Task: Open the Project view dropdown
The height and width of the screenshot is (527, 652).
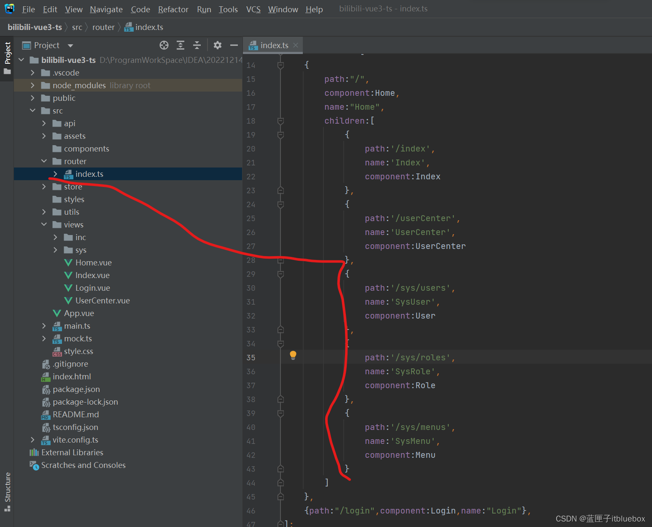Action: pos(70,46)
